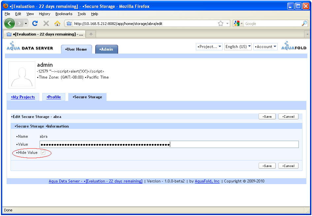Image resolution: width=312 pixels, height=216 pixels.
Task: Open the English (US) language dropdown
Action: (238, 47)
